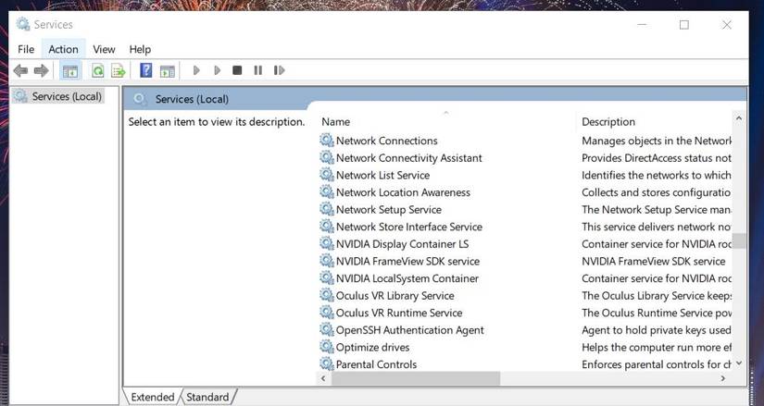Click the magnifier icon in Services (Local) header
This screenshot has width=764, height=406.
point(140,99)
